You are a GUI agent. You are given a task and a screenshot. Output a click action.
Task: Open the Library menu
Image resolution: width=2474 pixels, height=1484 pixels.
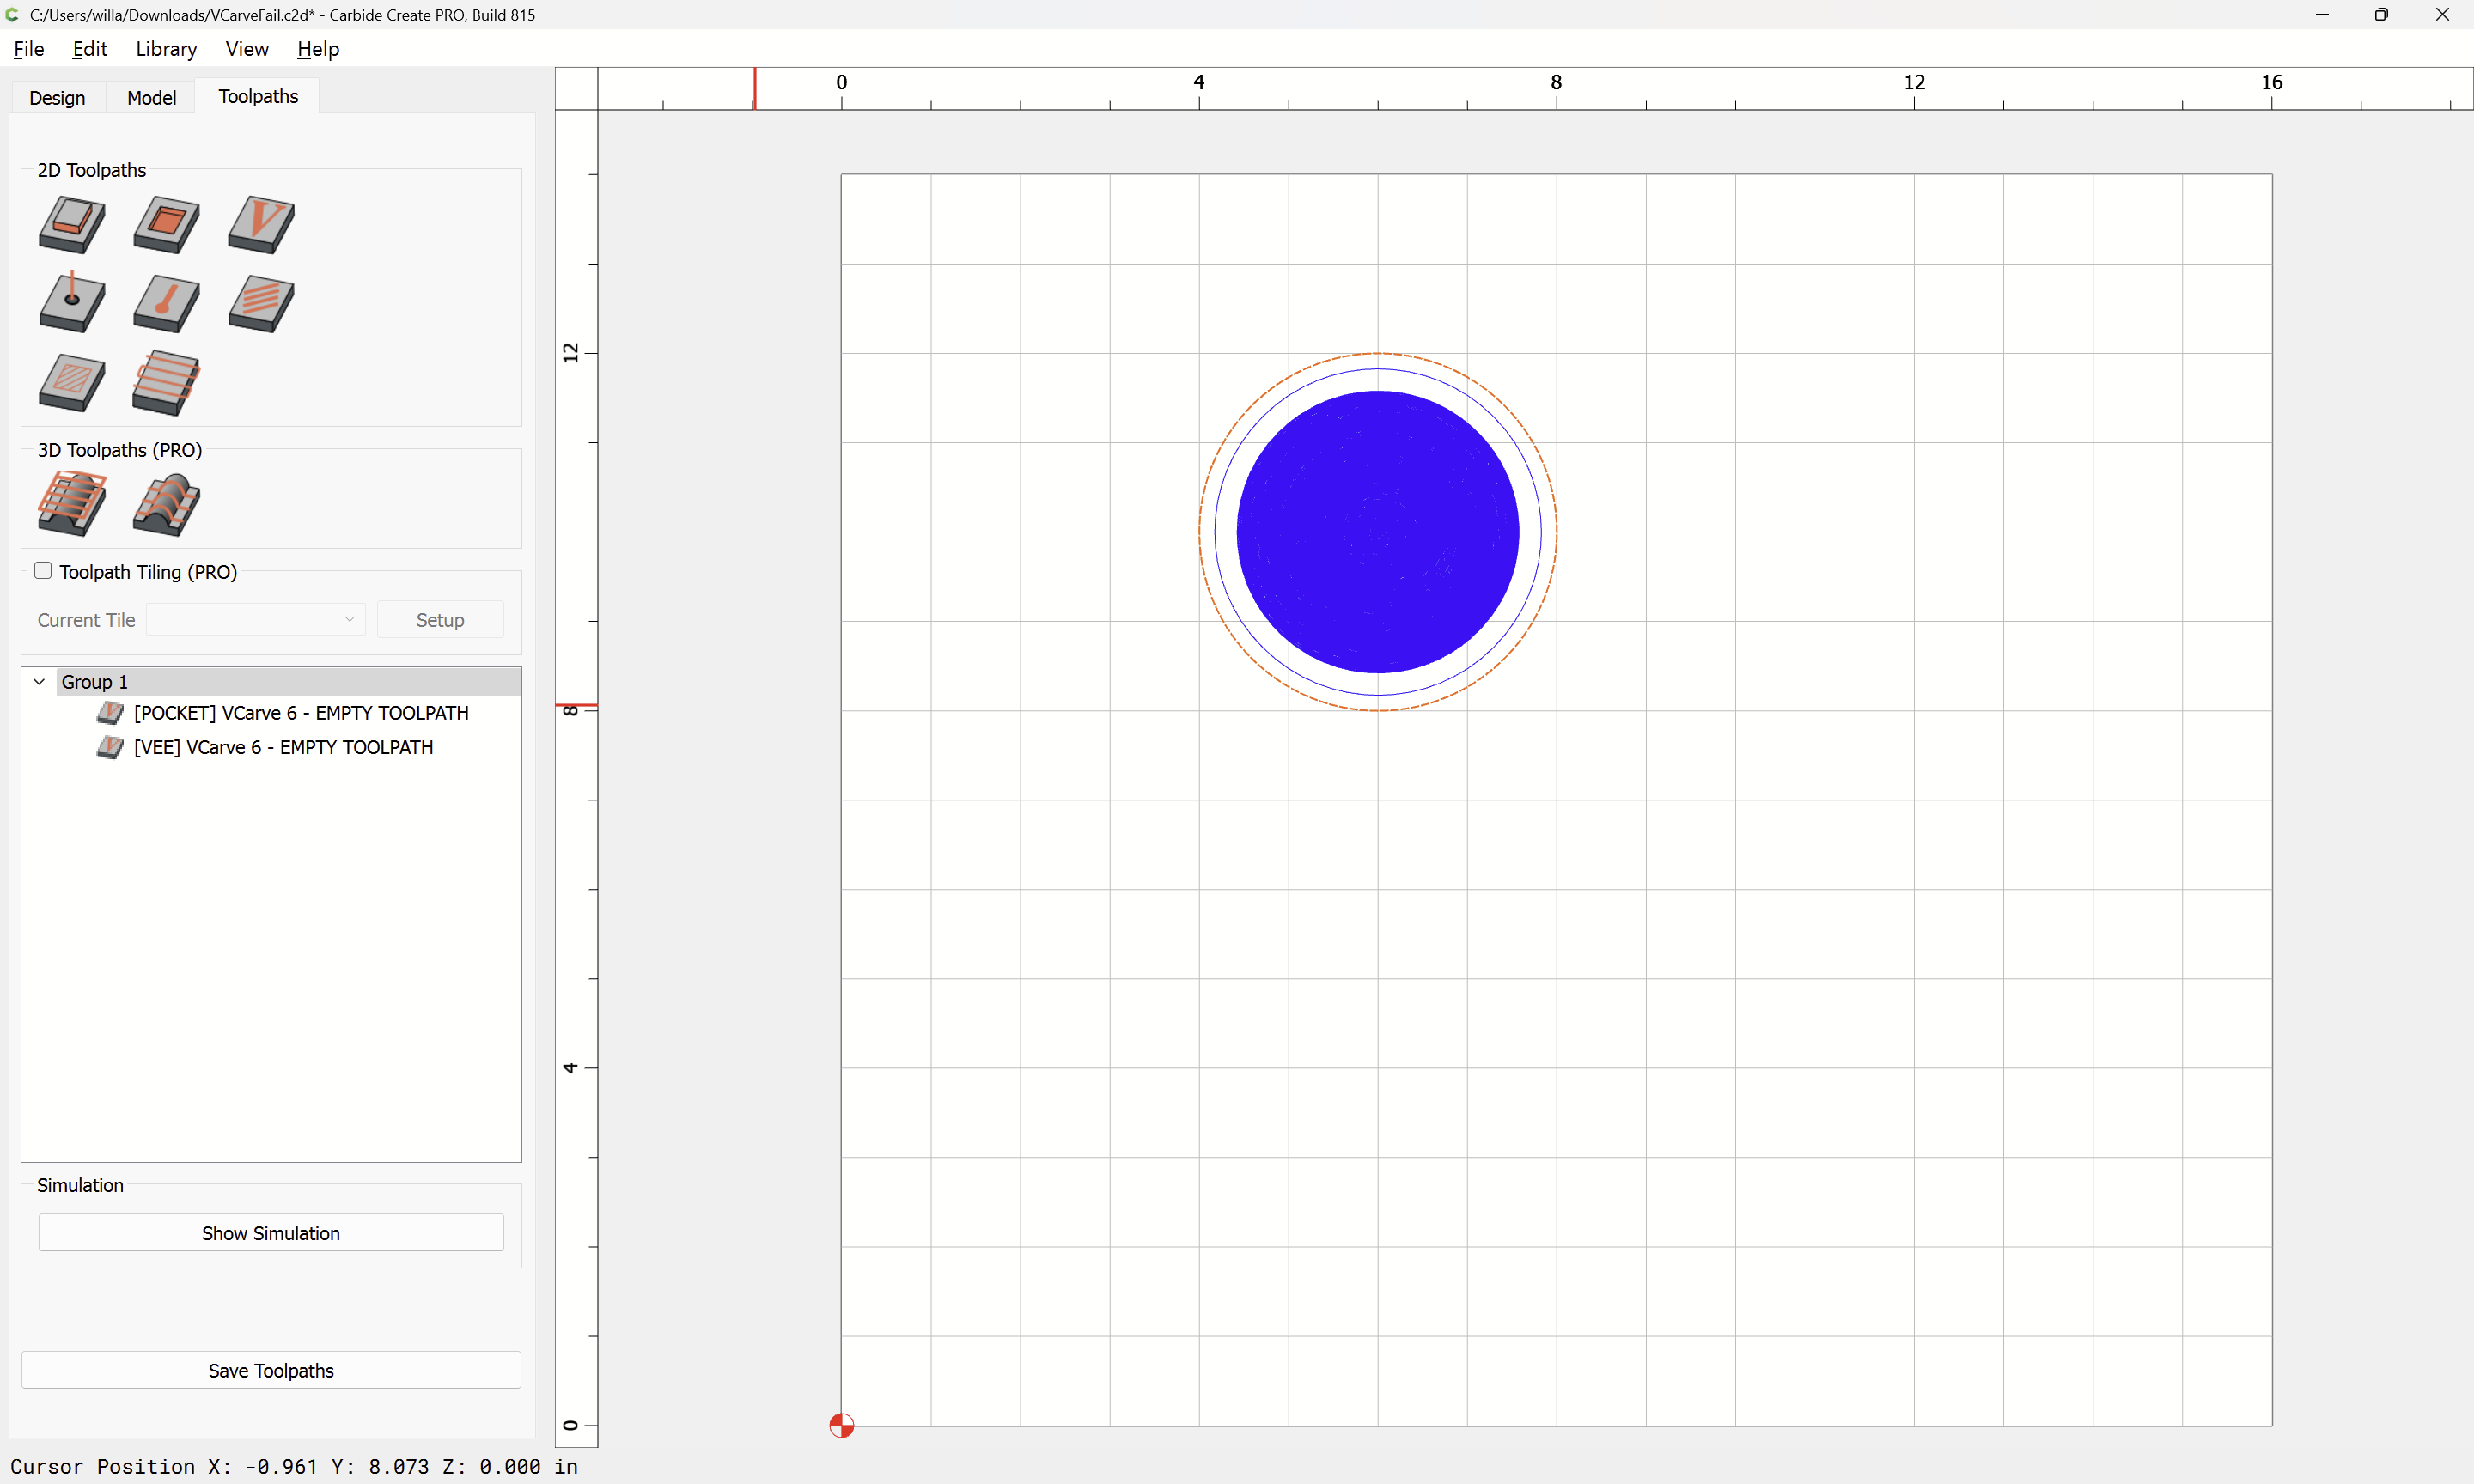point(166,49)
